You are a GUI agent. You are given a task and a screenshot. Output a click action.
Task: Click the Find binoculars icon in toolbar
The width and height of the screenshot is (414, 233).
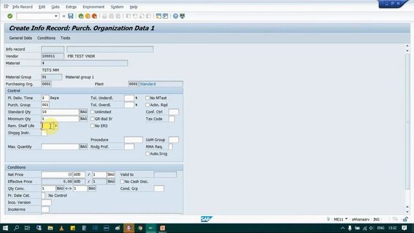pyautogui.click(x=111, y=16)
